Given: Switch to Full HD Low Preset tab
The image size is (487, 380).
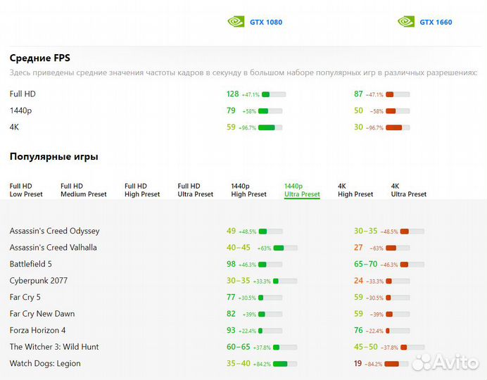Looking at the screenshot, I should (26, 190).
